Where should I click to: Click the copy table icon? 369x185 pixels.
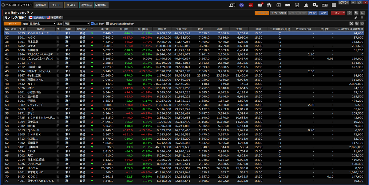pyautogui.click(x=356, y=23)
